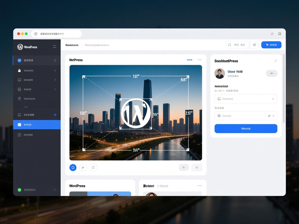
Task: Expand the second sidebar item with its arrow
Action: 55,71
